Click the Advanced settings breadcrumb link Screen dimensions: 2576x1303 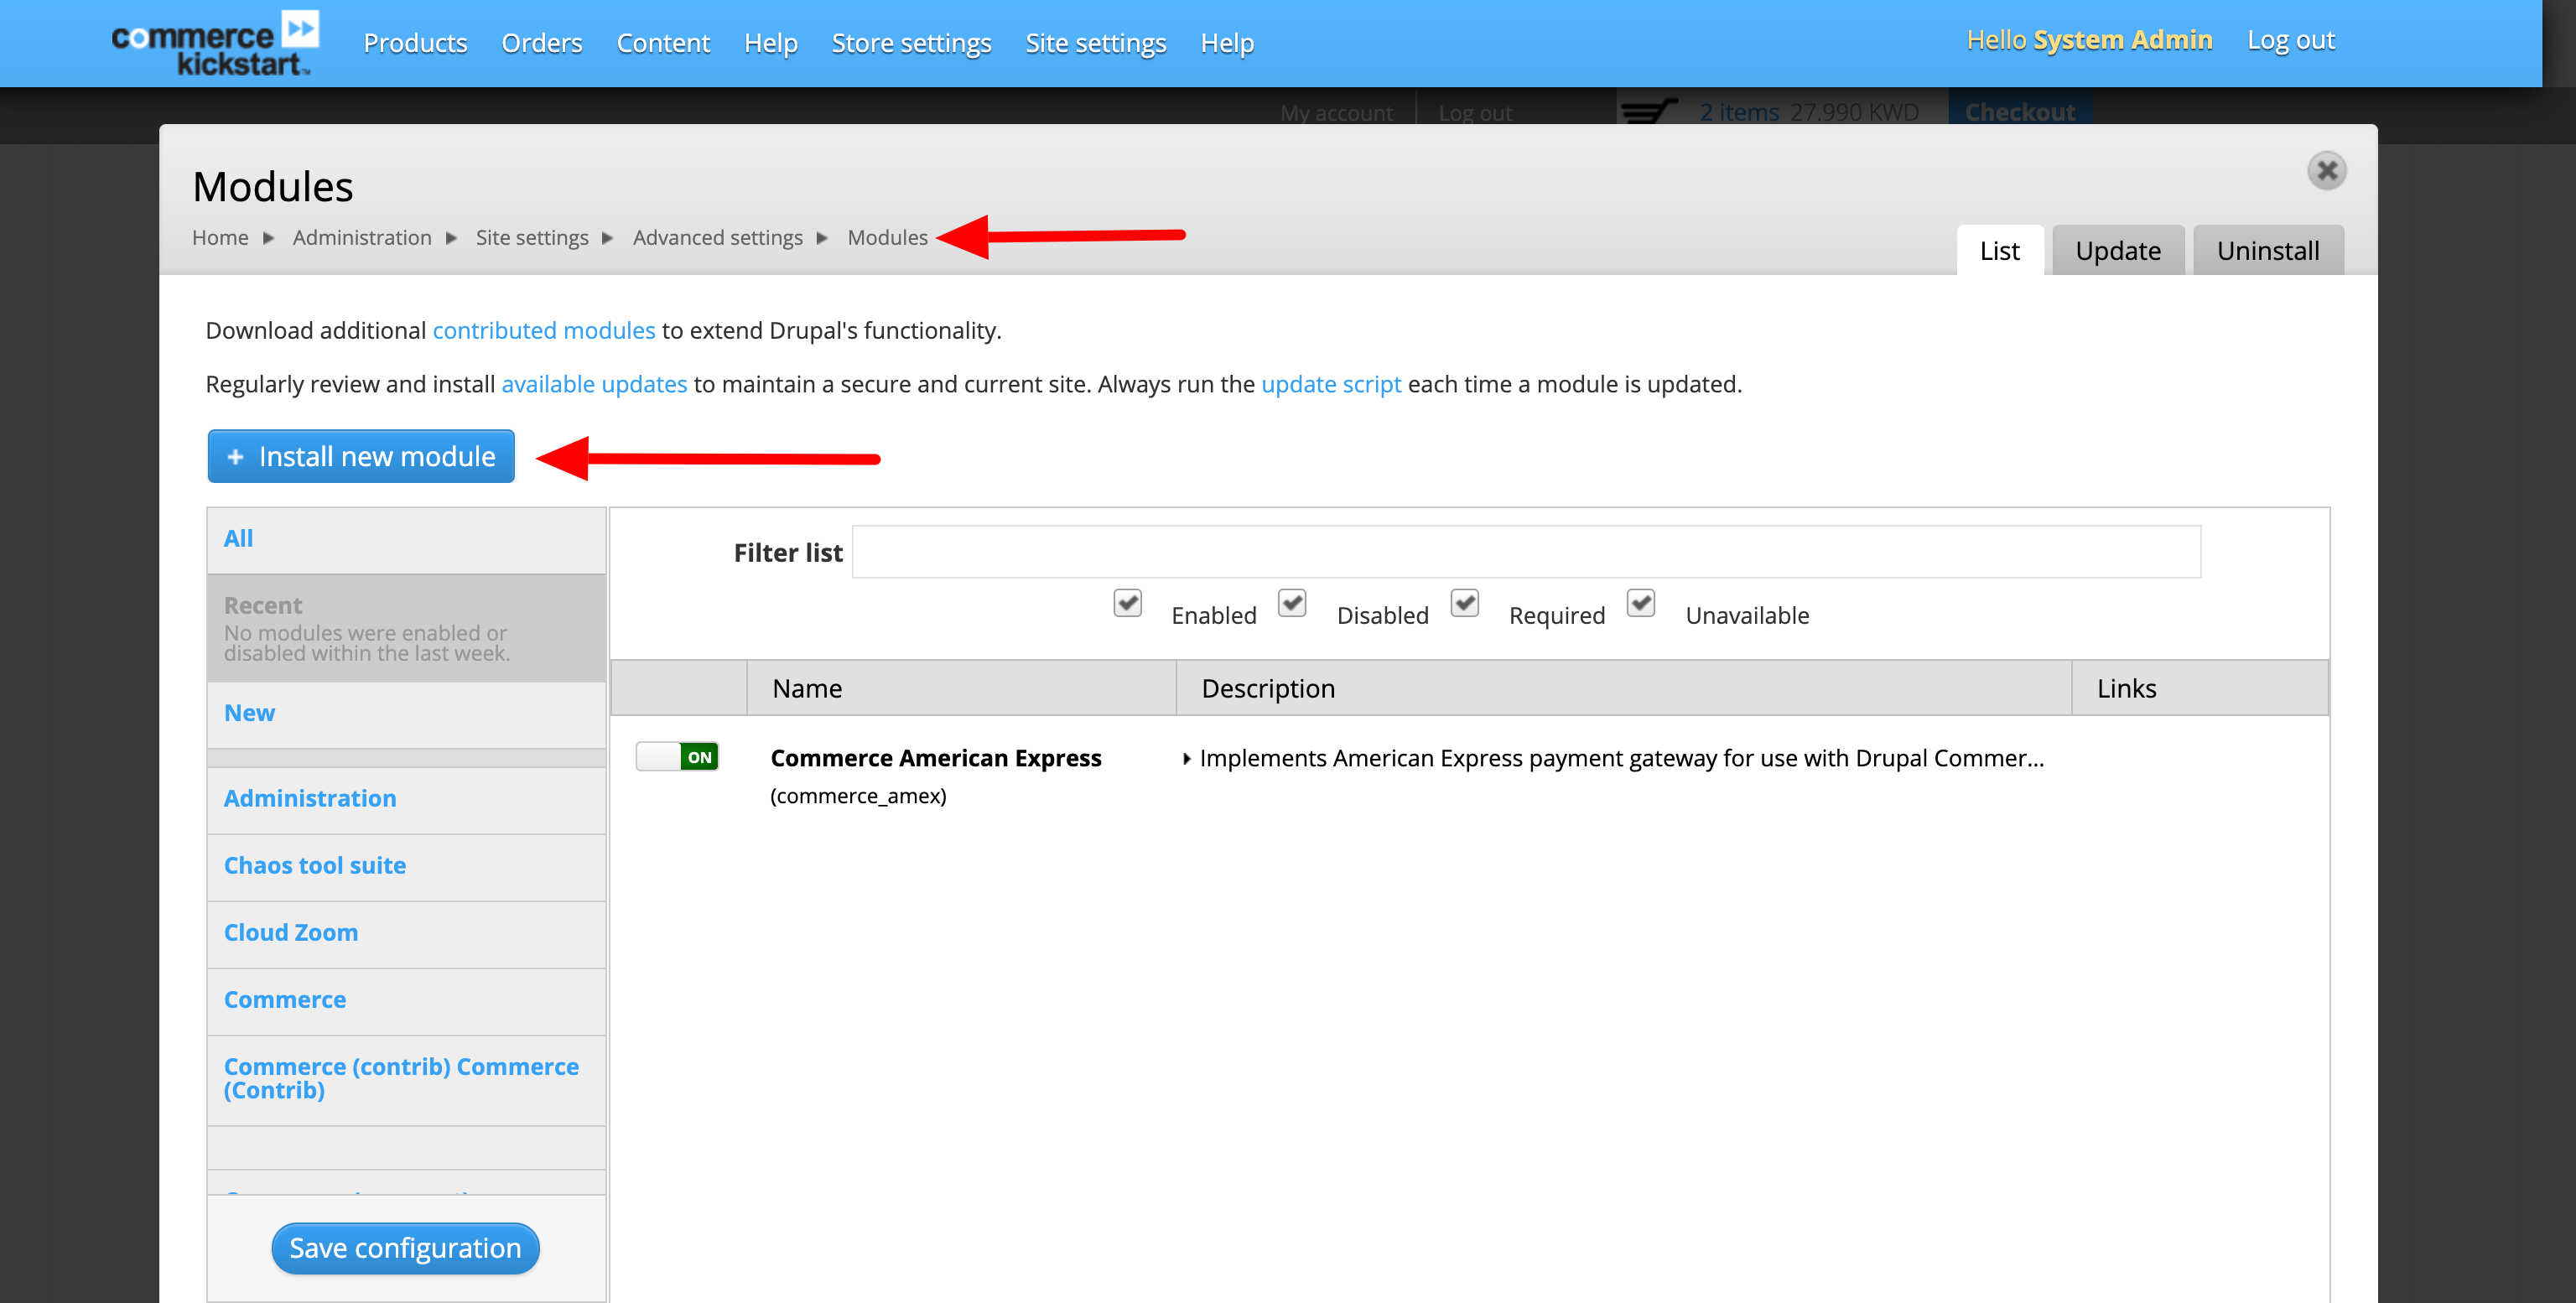click(x=718, y=237)
